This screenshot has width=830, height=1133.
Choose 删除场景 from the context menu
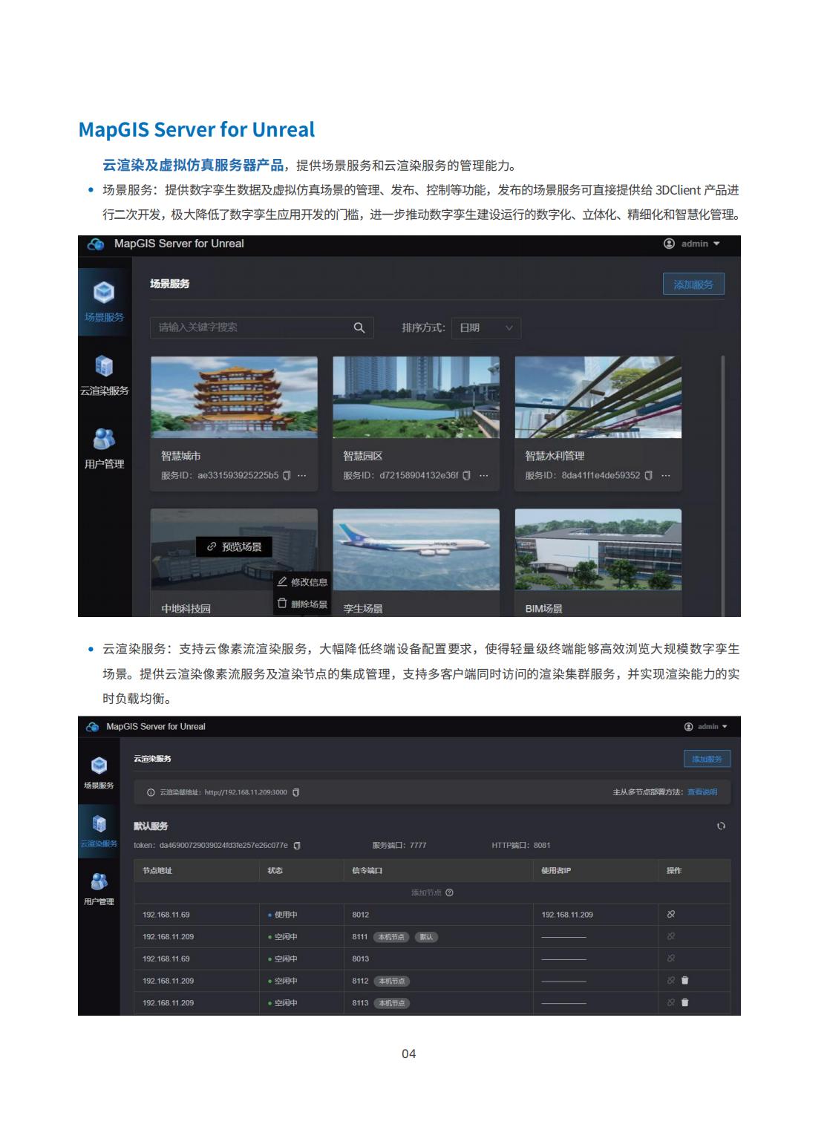pos(302,604)
